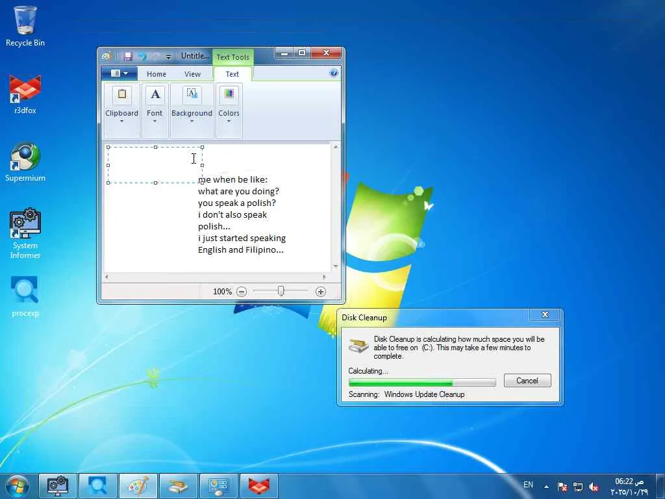Click the greyed Redo arrow in Paint's title bar

(x=156, y=56)
